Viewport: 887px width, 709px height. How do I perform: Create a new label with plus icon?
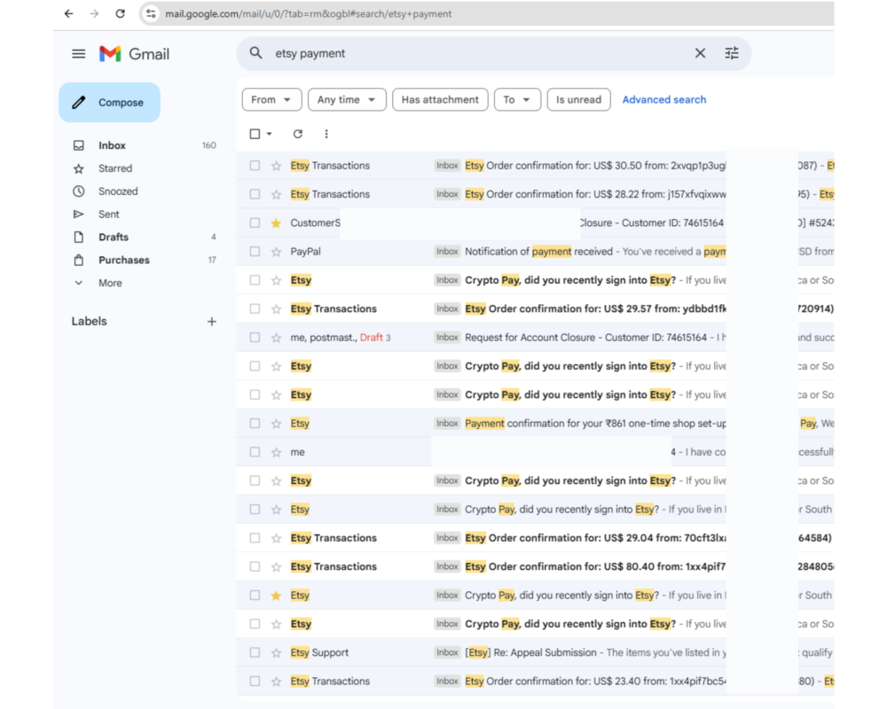[212, 321]
